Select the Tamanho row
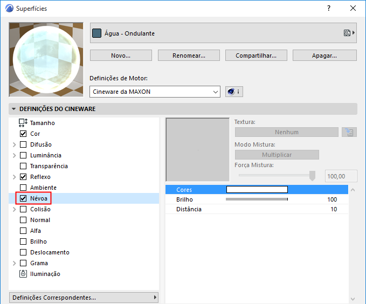 (x=84, y=123)
